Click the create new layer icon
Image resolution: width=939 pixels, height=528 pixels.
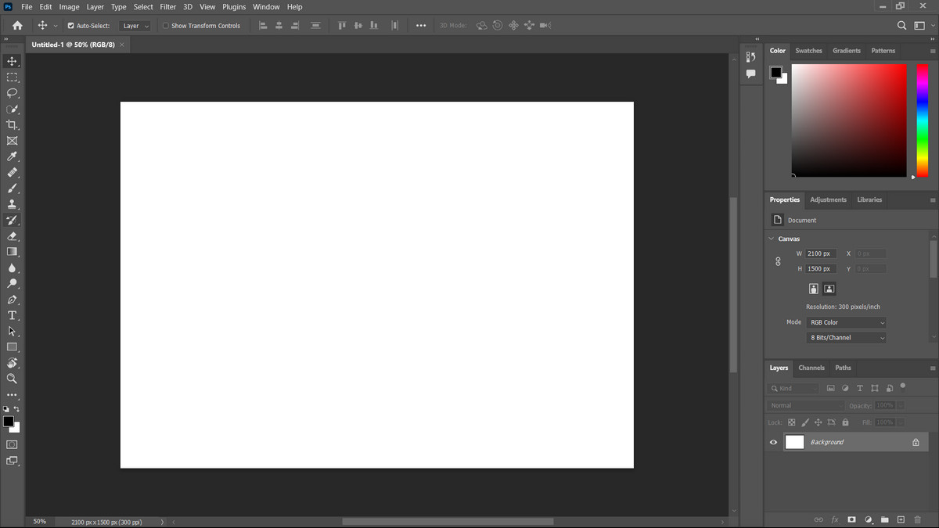pos(901,519)
